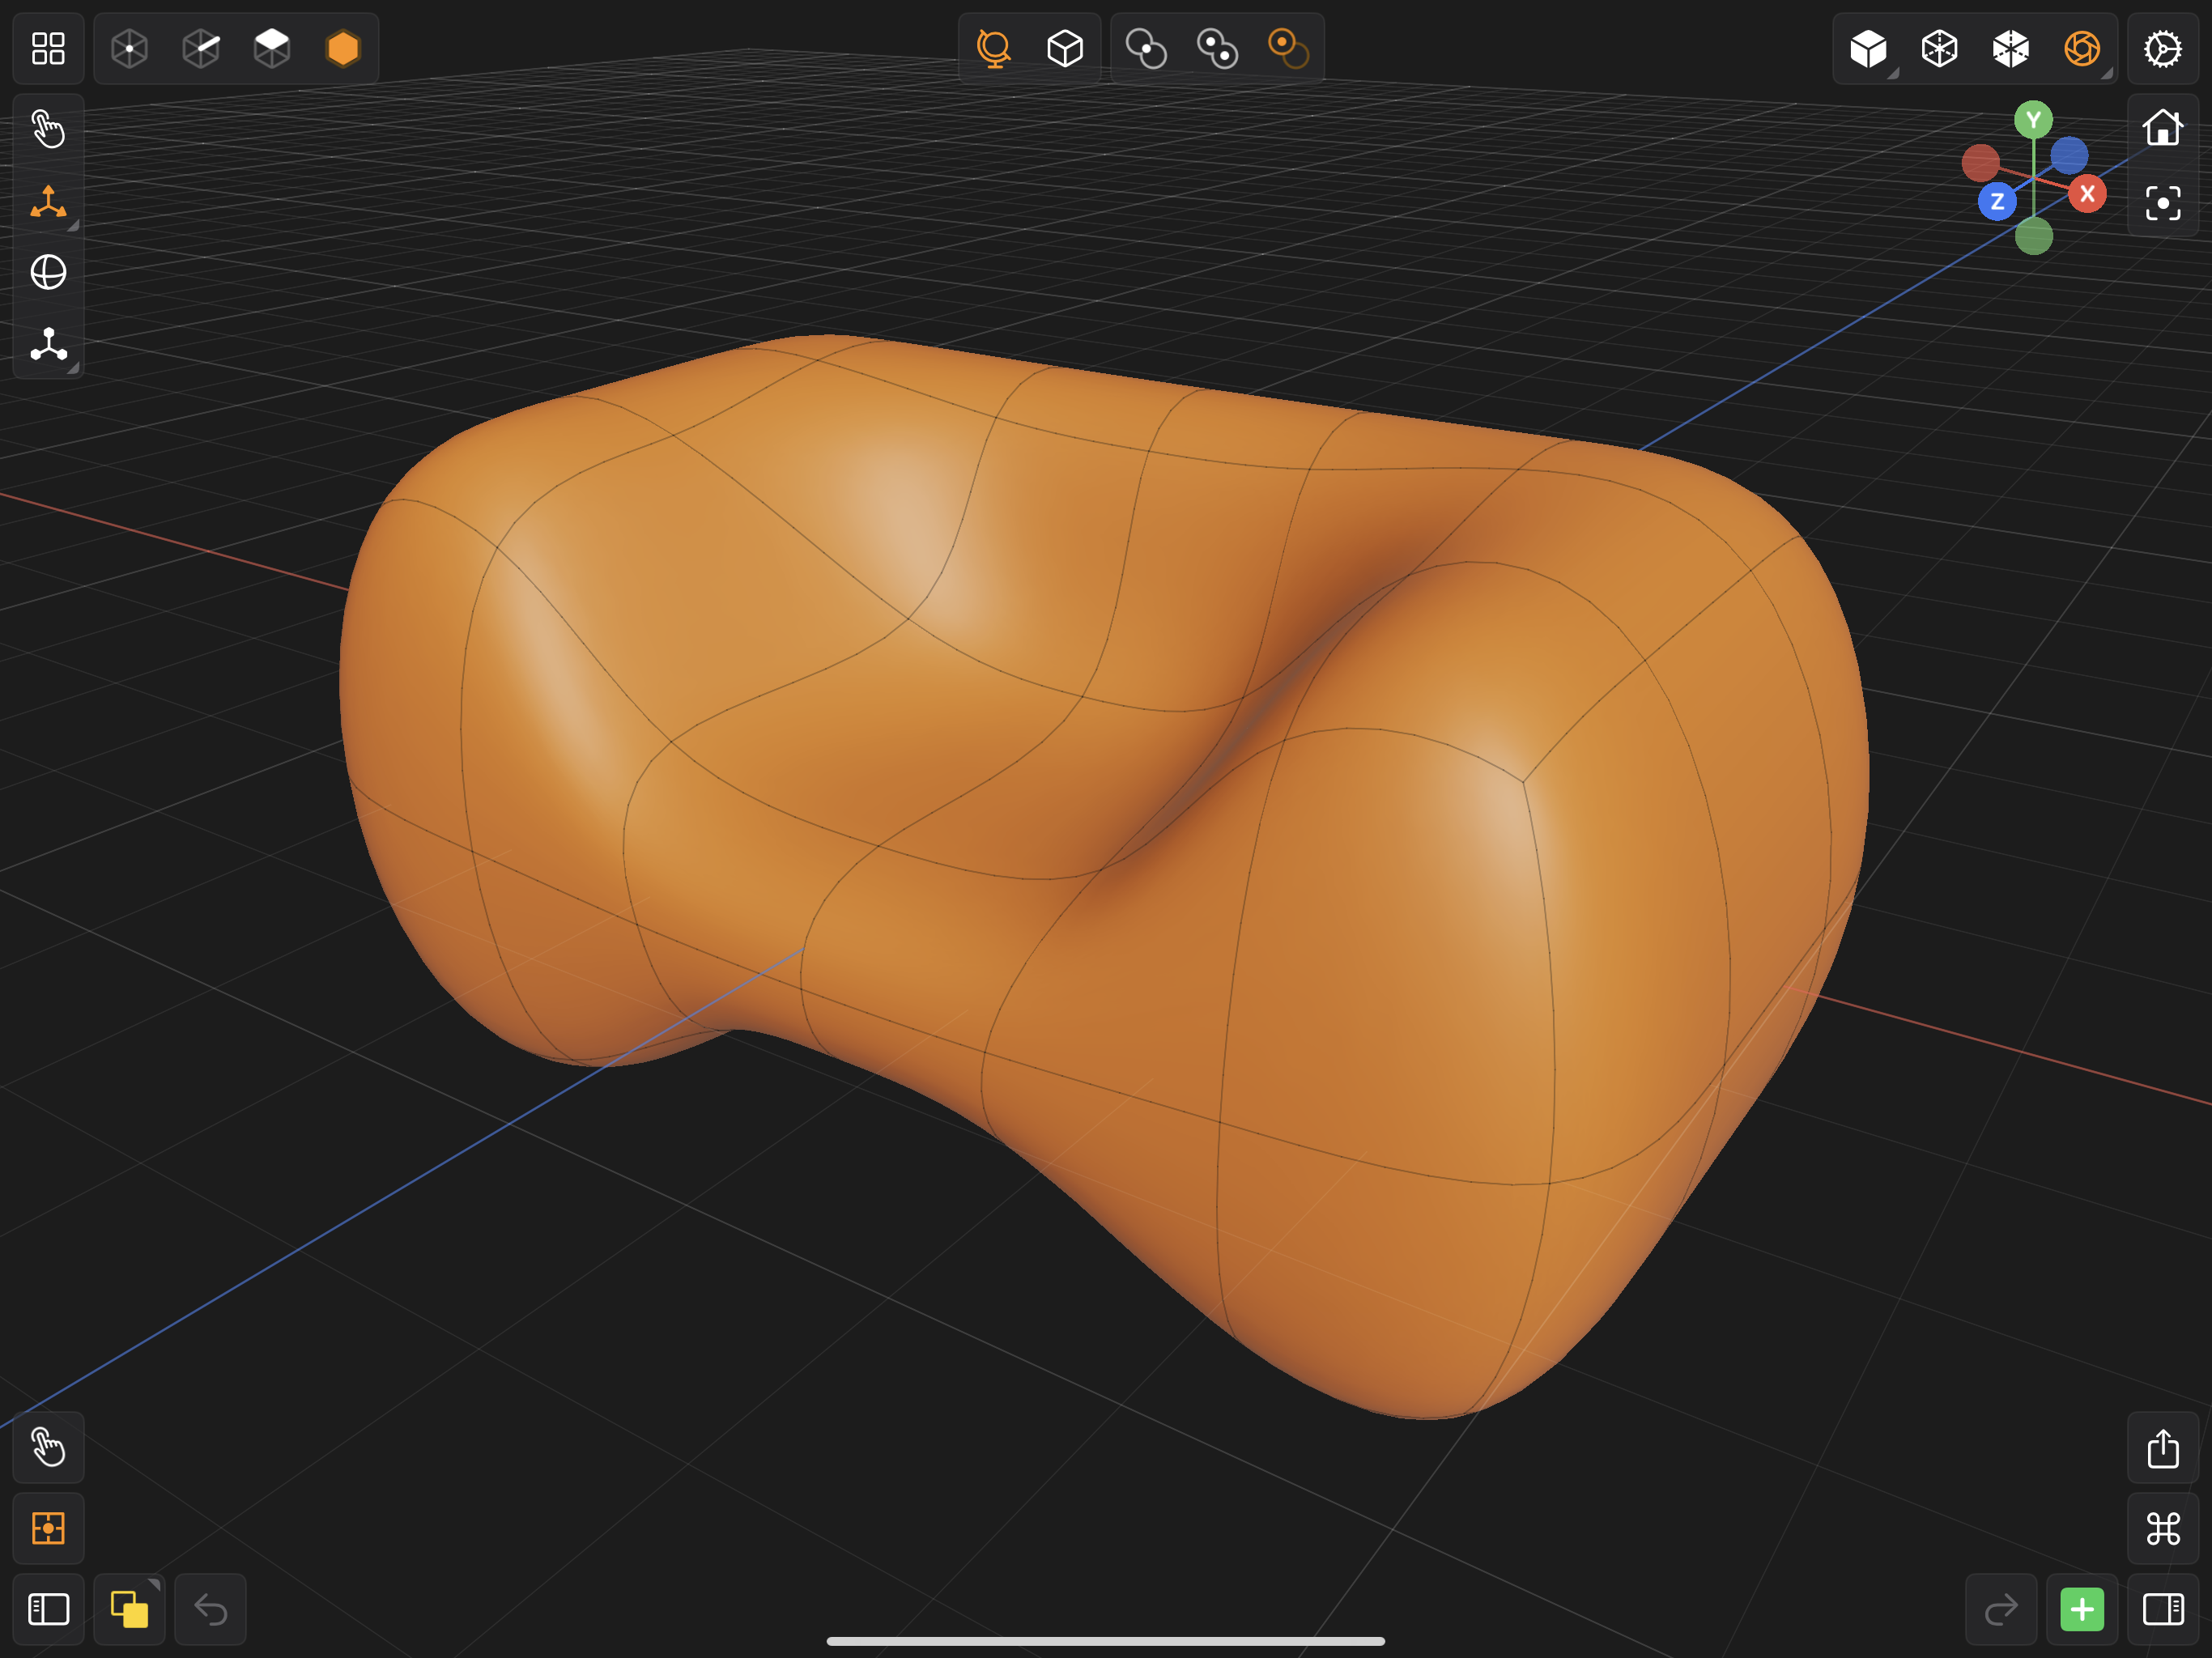
Task: Toggle world orientation globe icon
Action: pyautogui.click(x=994, y=48)
